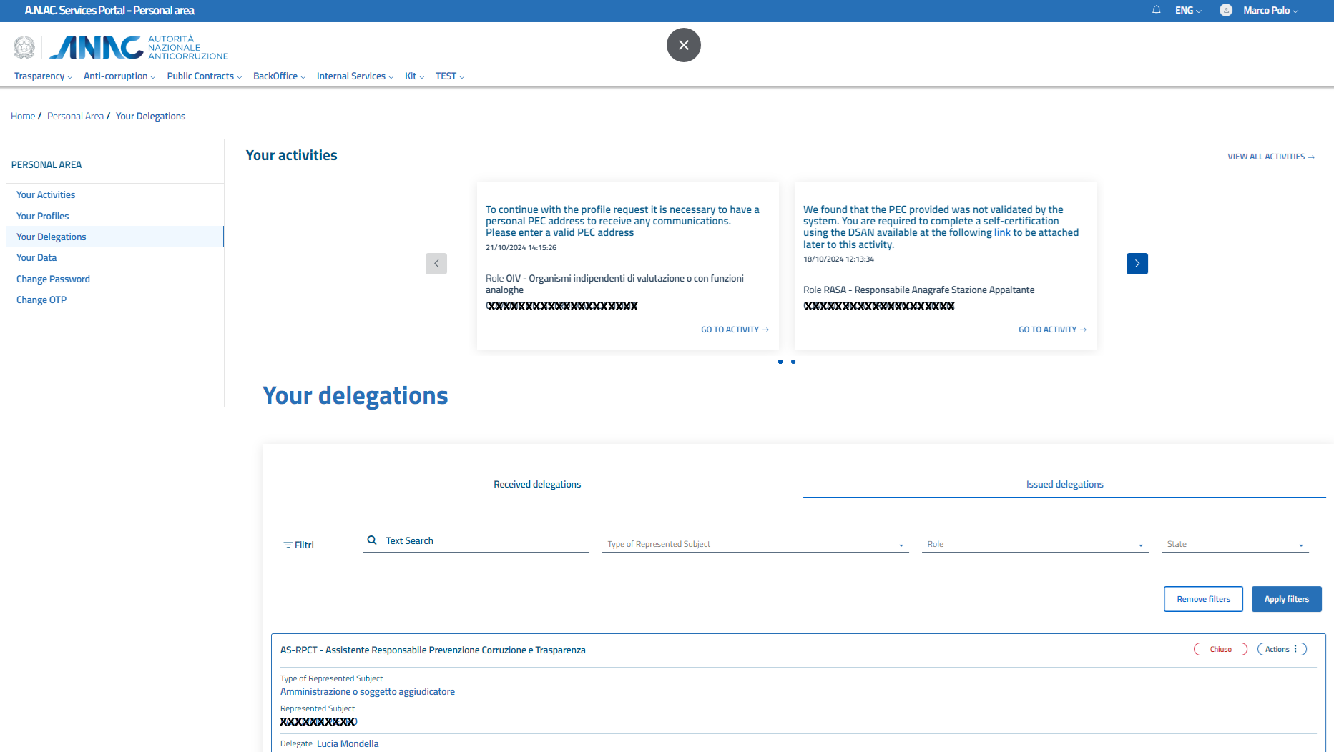This screenshot has height=752, width=1334.
Task: Open the ENG language selector
Action: (1187, 10)
